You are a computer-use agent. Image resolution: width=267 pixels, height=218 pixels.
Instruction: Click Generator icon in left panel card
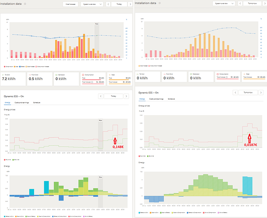[x=56, y=75]
